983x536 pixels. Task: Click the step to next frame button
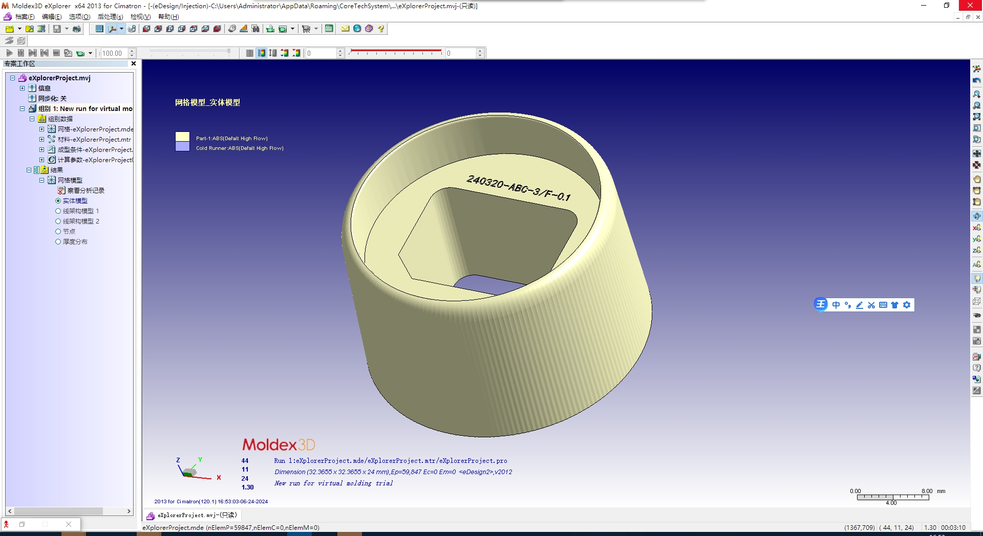coord(33,53)
